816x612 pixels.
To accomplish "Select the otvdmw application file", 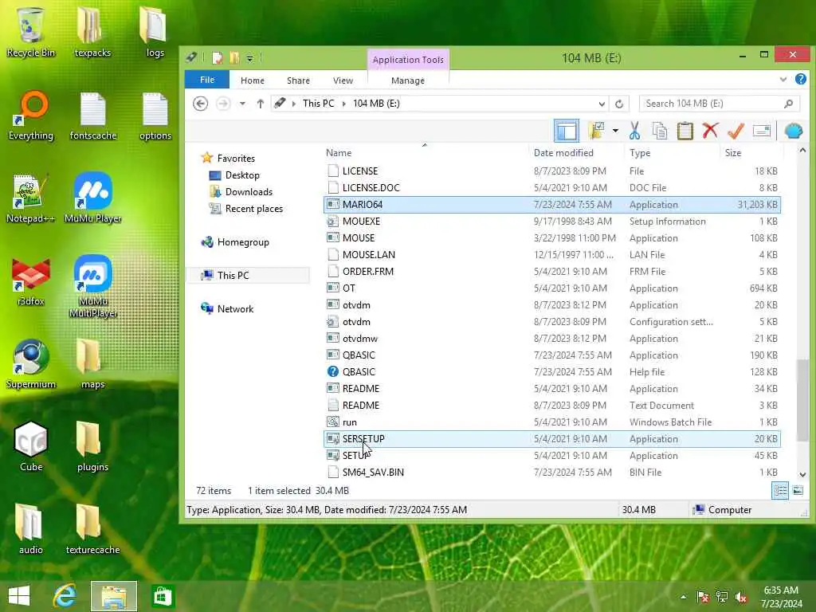I will point(552,339).
